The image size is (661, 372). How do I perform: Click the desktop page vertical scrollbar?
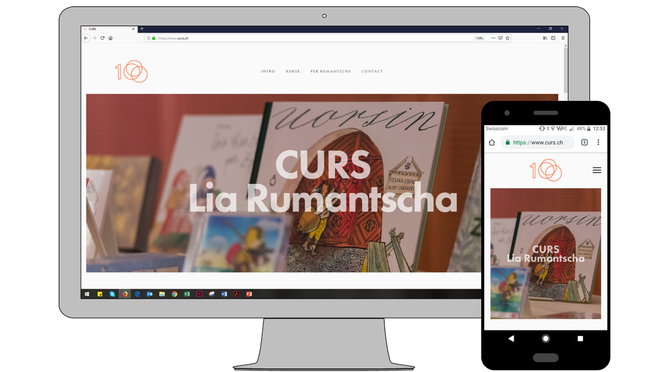(566, 70)
